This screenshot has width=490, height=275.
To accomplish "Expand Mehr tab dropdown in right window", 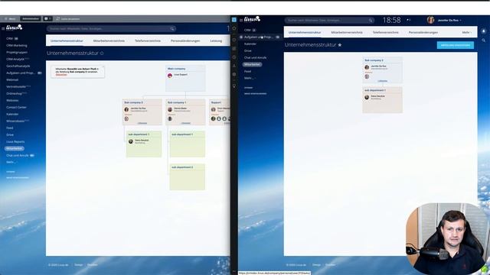I will (x=466, y=32).
